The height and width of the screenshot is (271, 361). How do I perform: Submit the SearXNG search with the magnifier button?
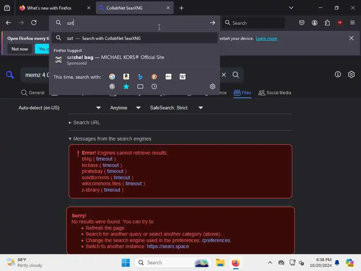click(235, 75)
